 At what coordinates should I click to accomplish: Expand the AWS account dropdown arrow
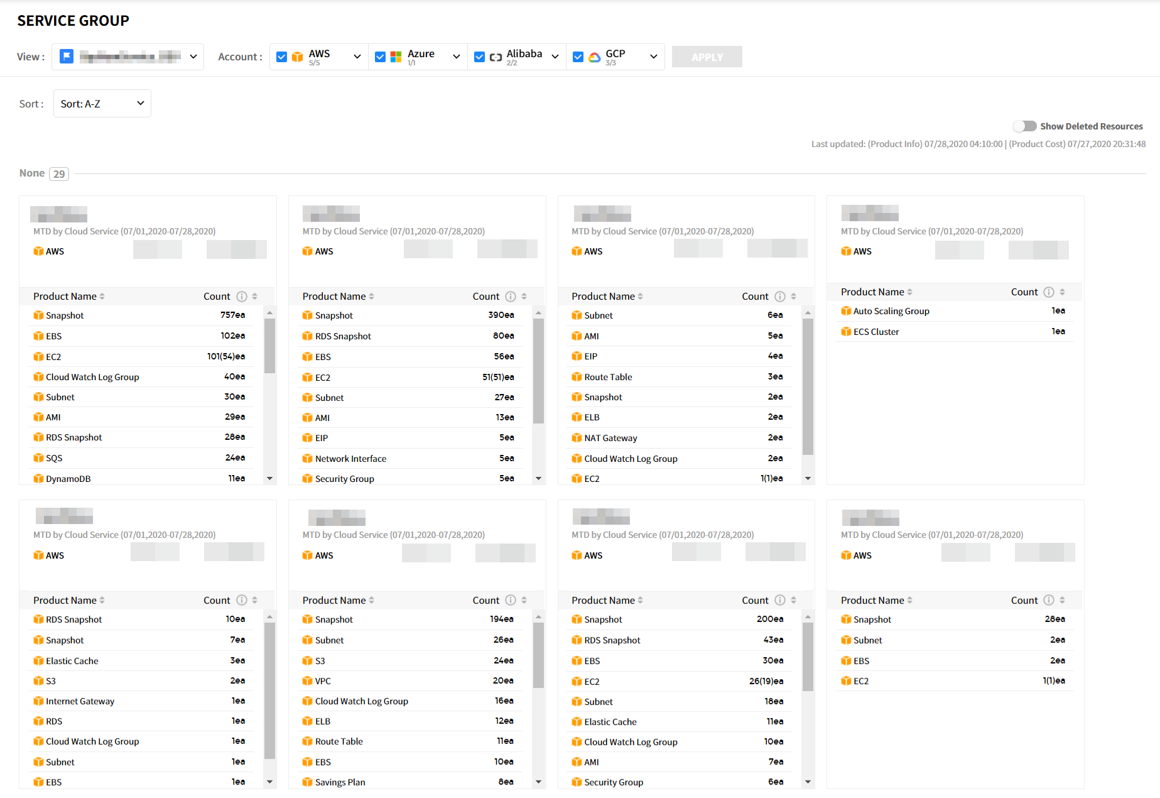(357, 57)
